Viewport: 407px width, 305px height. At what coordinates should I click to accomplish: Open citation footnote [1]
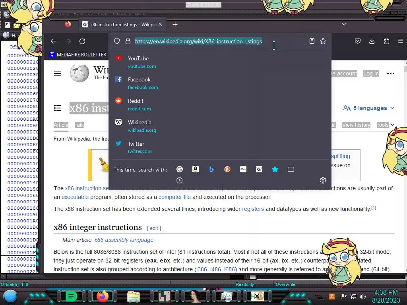pos(374,207)
